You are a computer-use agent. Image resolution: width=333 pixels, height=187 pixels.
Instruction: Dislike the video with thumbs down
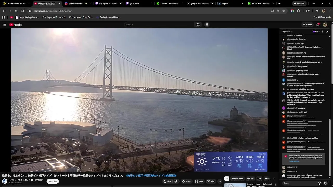pos(176,181)
